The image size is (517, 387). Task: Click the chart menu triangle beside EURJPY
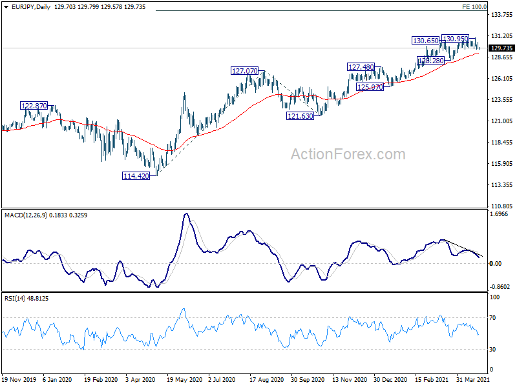pyautogui.click(x=6, y=7)
